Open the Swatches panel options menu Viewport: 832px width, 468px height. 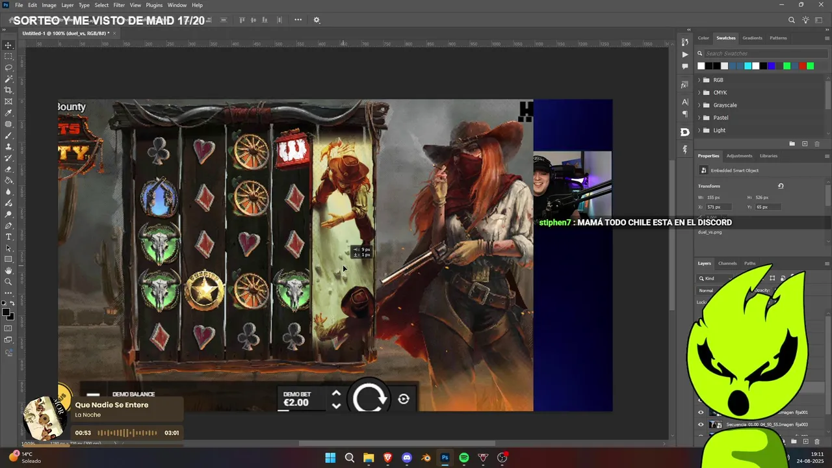pos(827,38)
